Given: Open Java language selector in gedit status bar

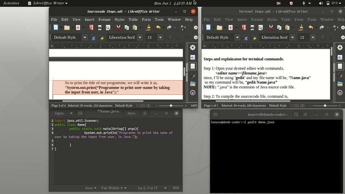Looking at the screenshot, I should tap(91, 188).
